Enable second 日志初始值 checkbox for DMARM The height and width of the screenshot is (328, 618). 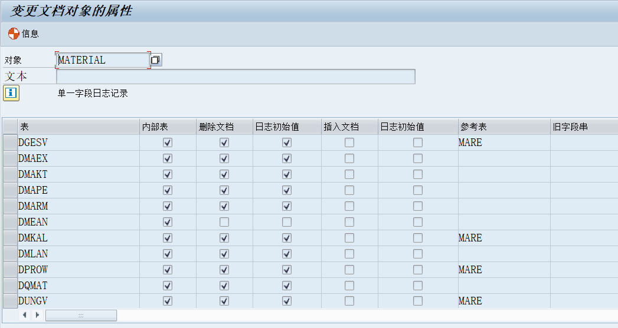418,206
